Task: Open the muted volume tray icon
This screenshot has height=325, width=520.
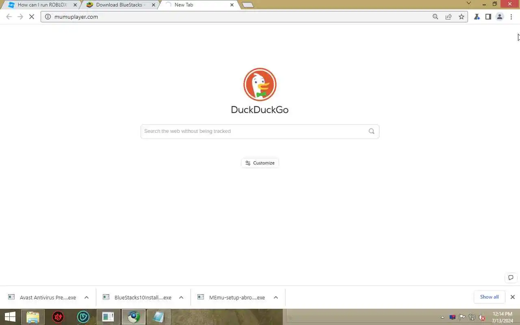Action: (482, 317)
